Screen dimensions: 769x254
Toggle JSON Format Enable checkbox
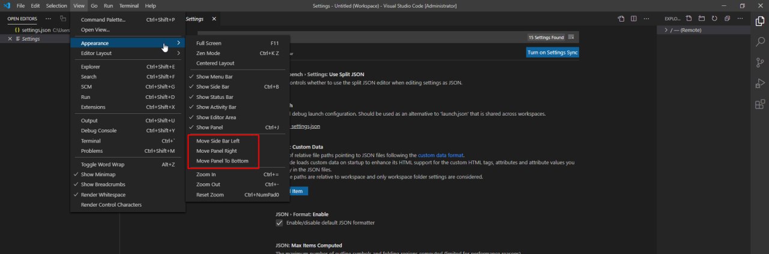[279, 223]
